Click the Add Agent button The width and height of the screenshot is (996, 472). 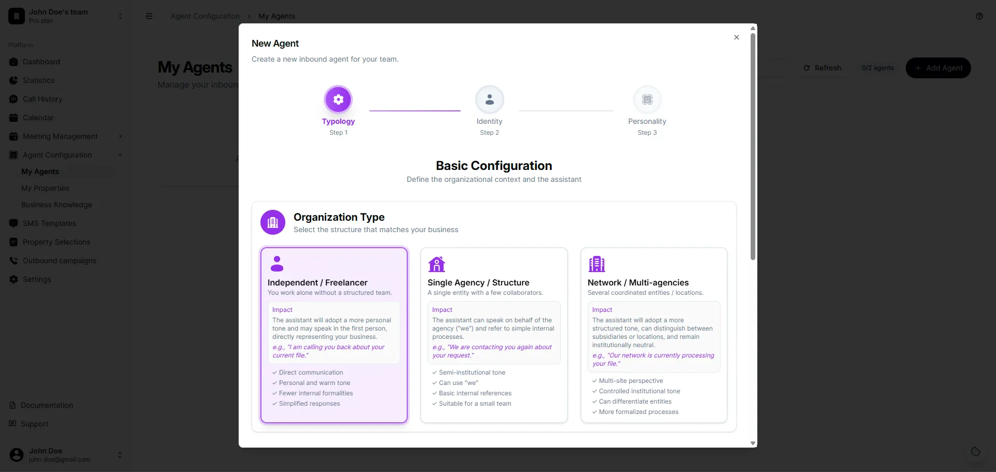938,67
